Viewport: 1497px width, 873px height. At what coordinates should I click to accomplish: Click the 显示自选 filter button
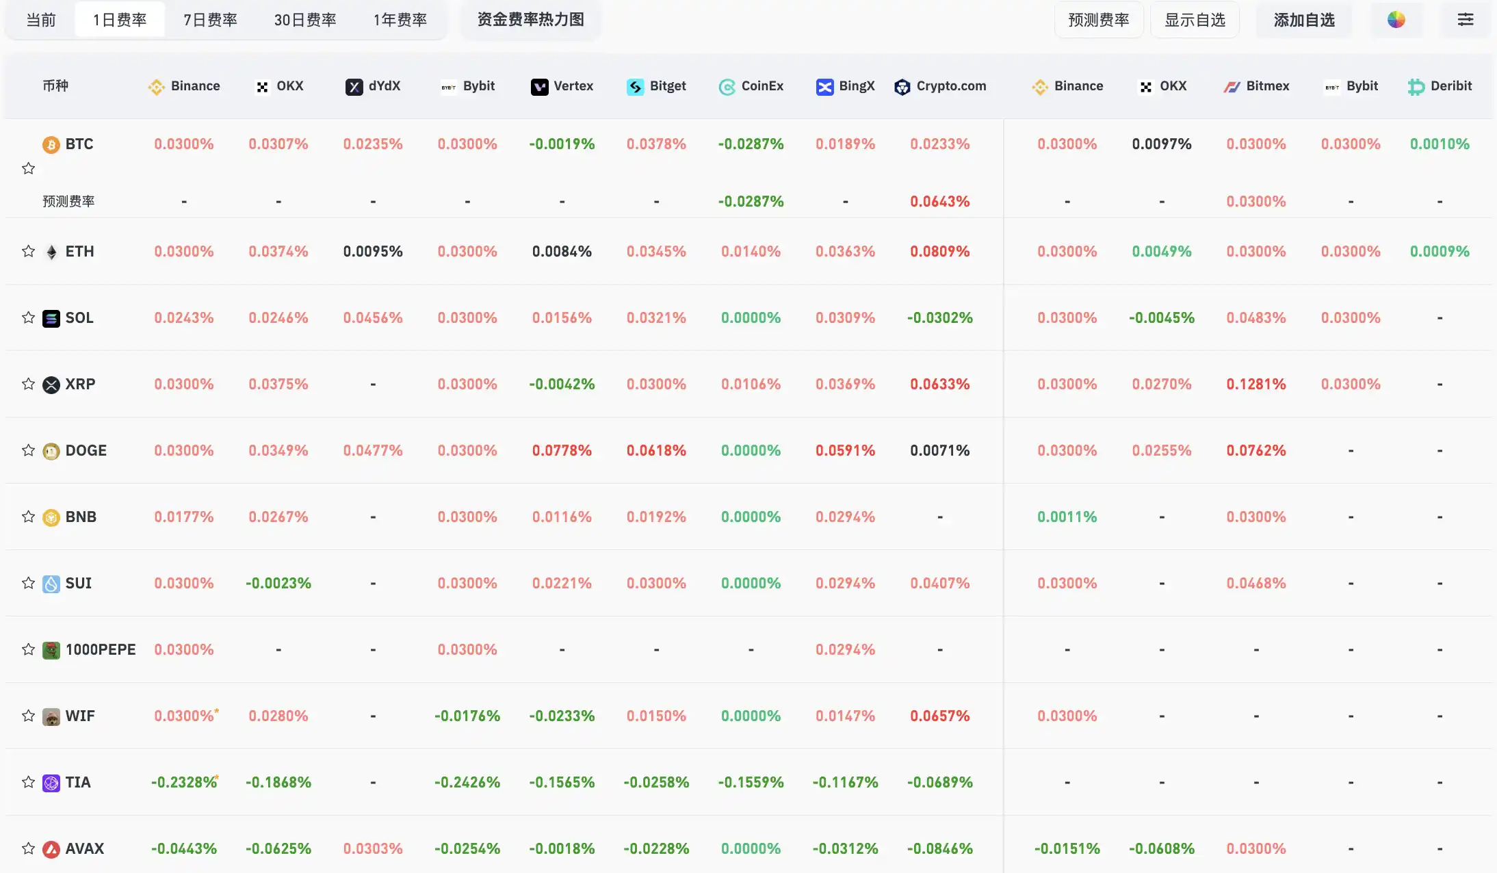[x=1194, y=20]
